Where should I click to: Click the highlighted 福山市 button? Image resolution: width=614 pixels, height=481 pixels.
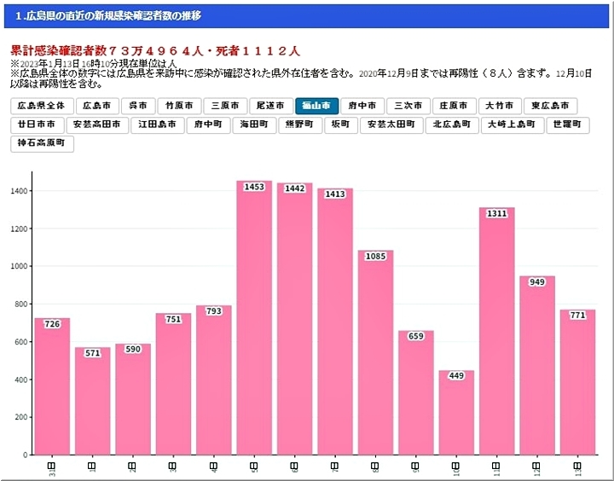click(x=316, y=107)
